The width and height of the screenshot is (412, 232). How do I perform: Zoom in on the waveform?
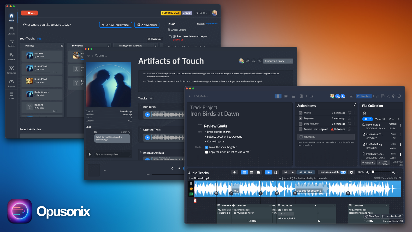point(393,172)
